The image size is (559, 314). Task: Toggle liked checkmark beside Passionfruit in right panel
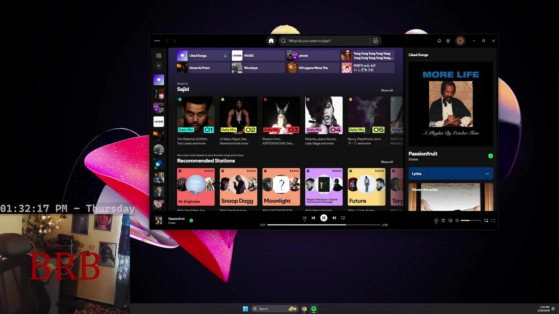click(490, 156)
